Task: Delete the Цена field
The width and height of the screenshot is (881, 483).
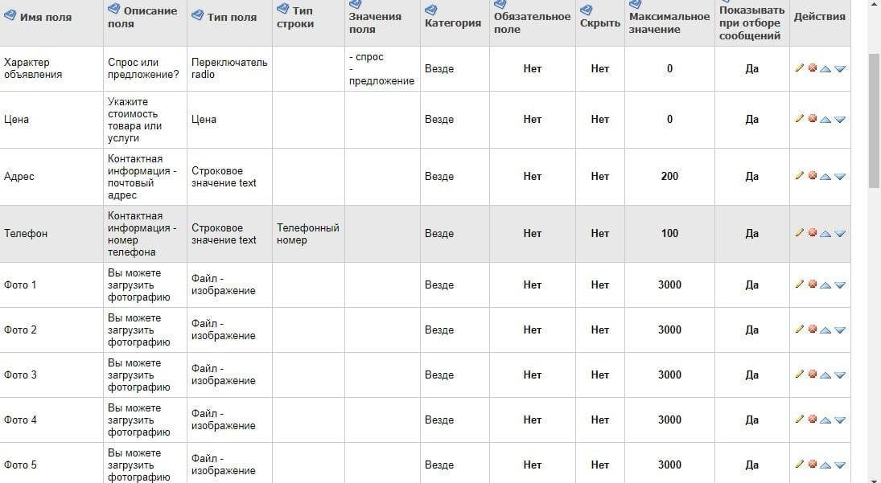Action: (x=813, y=119)
